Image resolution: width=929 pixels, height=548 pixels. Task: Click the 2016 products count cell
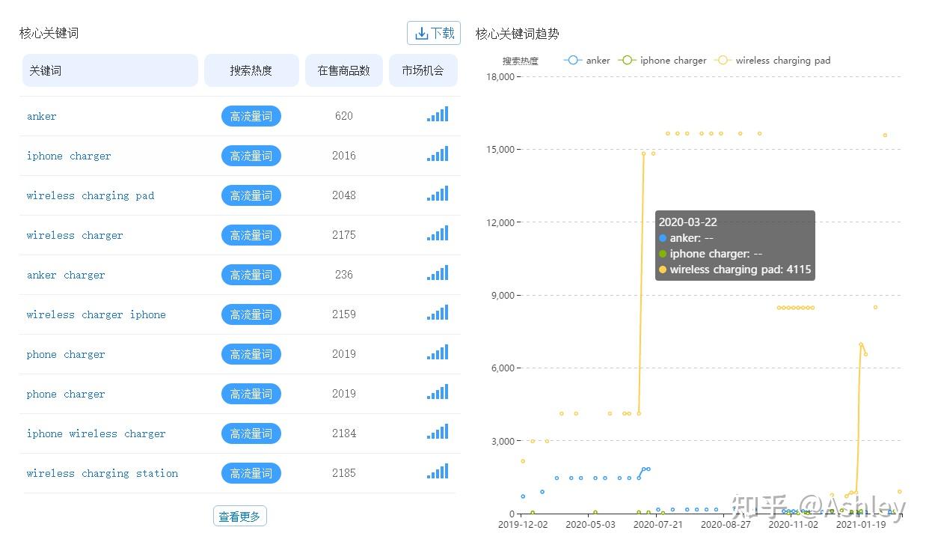[344, 156]
